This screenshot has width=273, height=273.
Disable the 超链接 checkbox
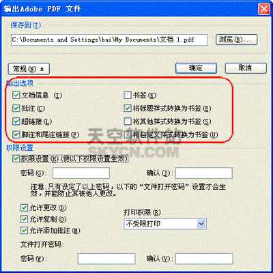(16, 121)
